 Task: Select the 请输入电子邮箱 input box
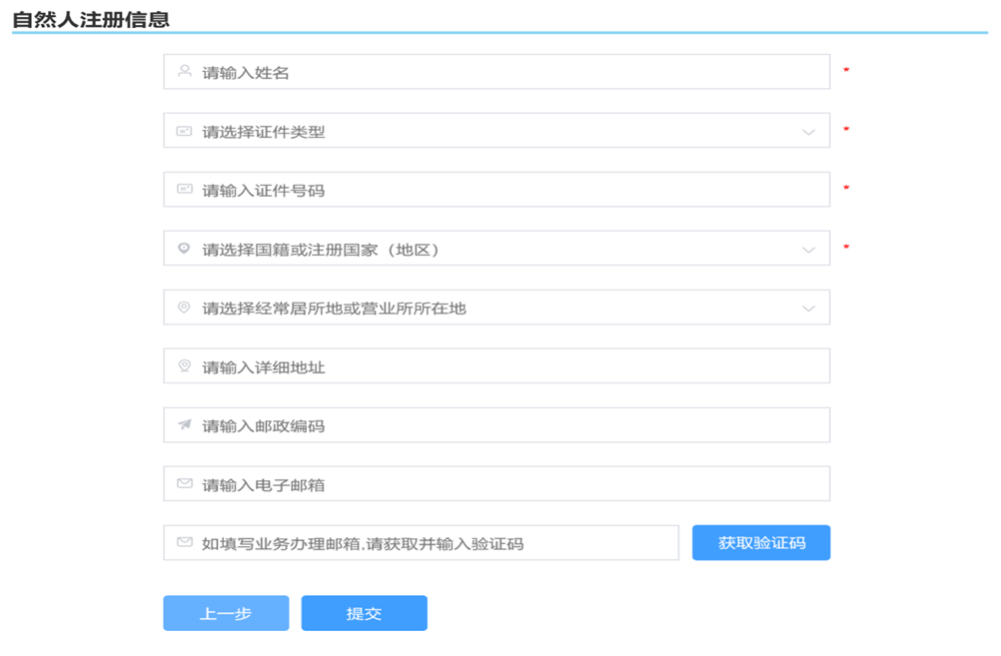(500, 484)
